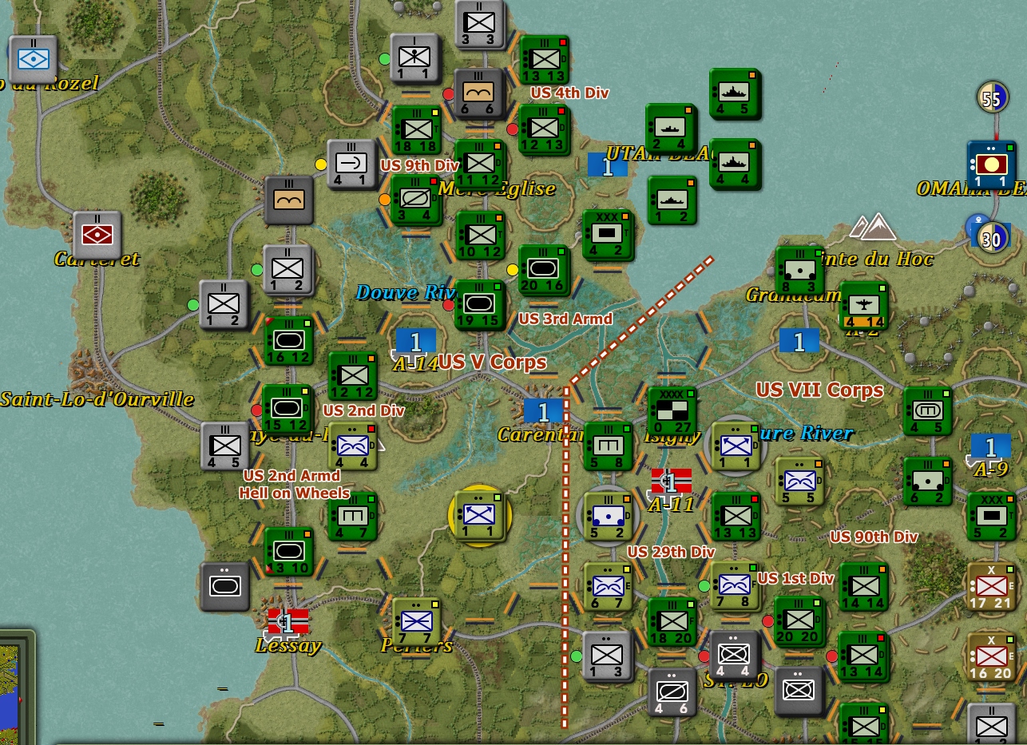This screenshot has width=1027, height=745.
Task: Click the blue flag at Carentan
Action: [544, 411]
